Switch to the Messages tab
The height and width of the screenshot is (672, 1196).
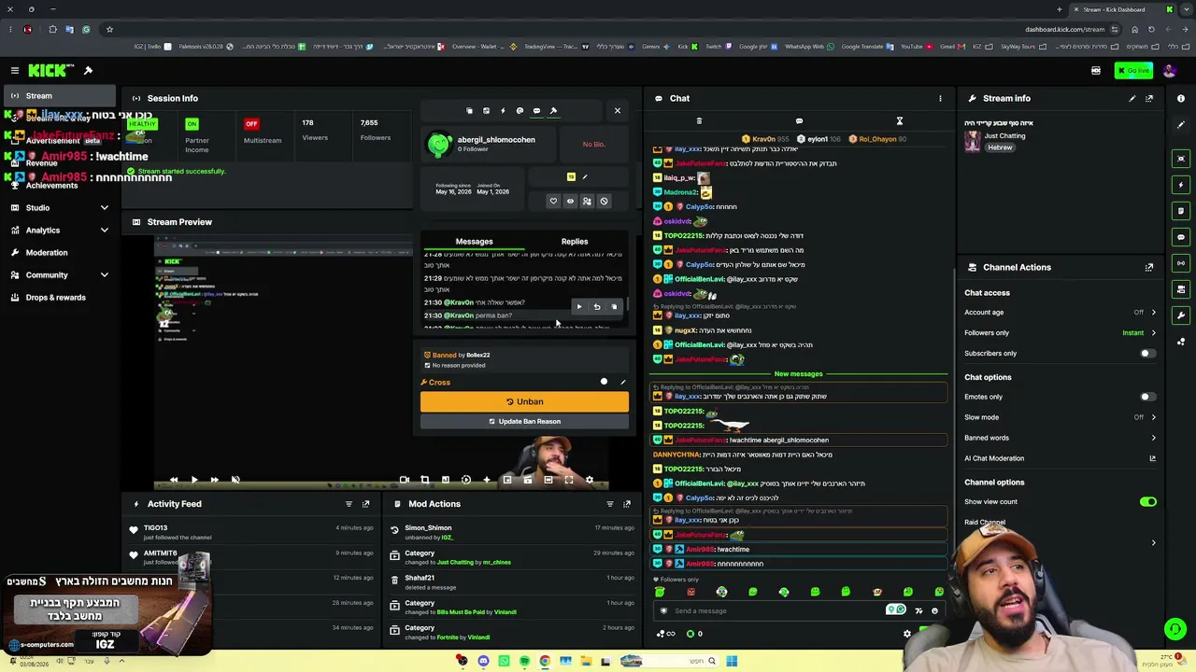[474, 242]
